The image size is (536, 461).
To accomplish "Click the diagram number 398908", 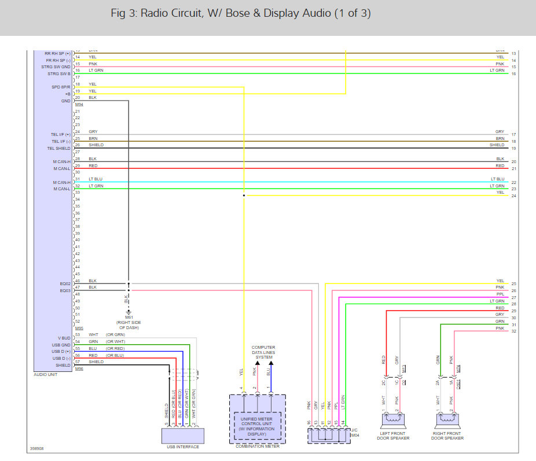I will coord(38,448).
